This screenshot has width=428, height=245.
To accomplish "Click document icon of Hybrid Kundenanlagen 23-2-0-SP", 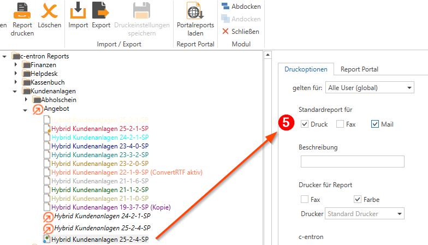I will pos(47,164).
